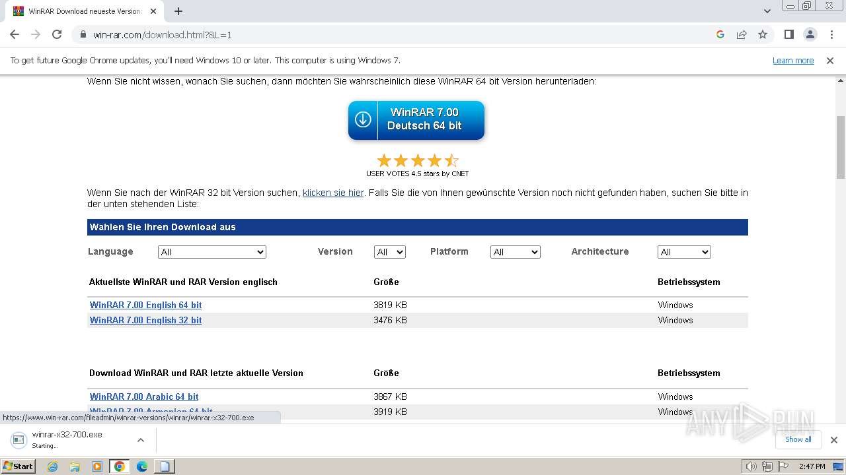Click the 'Aktuellste WinRAR und RAR Version englisch' heading
The height and width of the screenshot is (475, 846).
tap(183, 282)
